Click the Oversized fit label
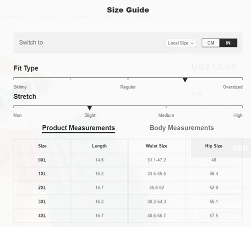The width and height of the screenshot is (251, 227). click(x=232, y=87)
